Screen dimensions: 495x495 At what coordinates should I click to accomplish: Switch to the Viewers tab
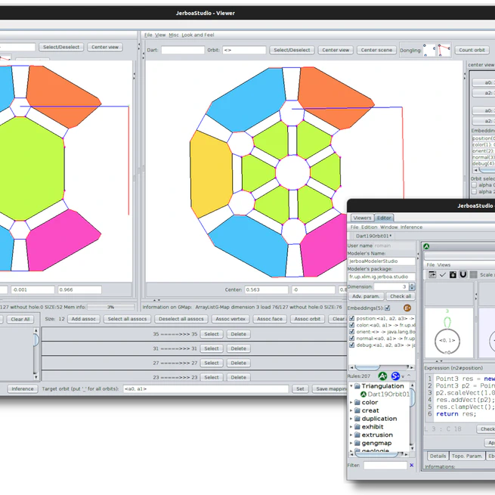(362, 218)
